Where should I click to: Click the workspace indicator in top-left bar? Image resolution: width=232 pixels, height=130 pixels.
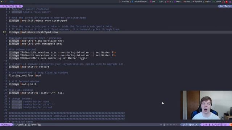pos(2,1)
